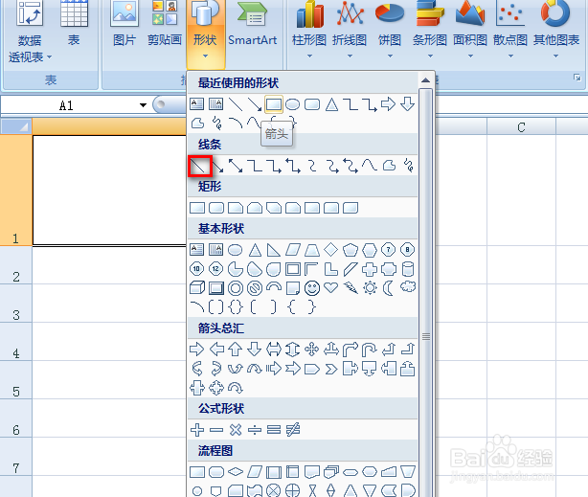Select the curve shape under 线条

tap(370, 166)
